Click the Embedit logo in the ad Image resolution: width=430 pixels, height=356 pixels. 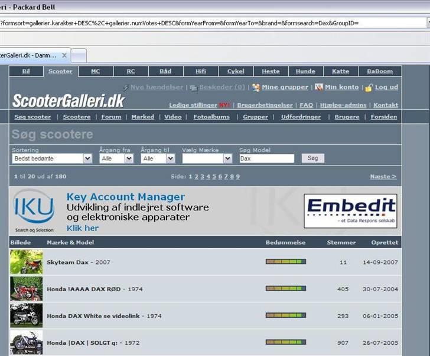(x=350, y=210)
